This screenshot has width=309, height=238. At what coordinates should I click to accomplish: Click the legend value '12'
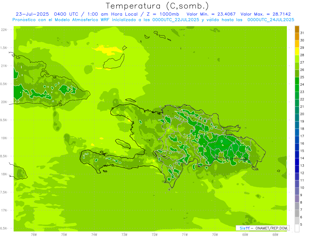(302, 173)
